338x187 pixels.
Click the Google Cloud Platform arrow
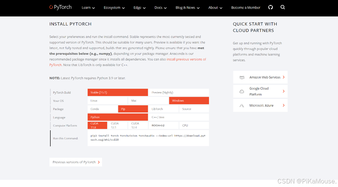pos(284,91)
